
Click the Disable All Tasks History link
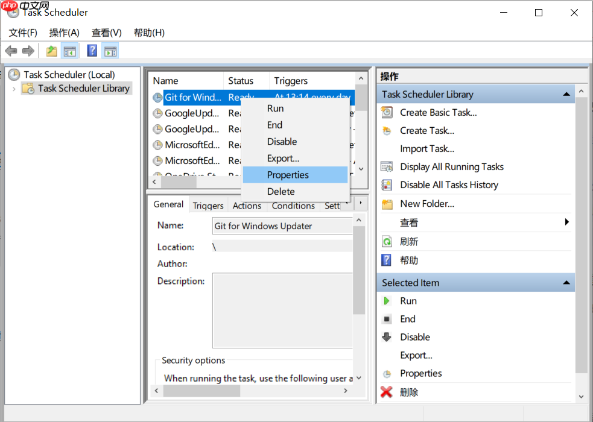[449, 184]
